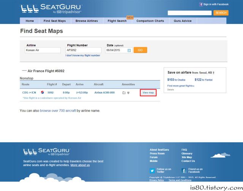This screenshot has width=243, height=191.
Task: Click the Aircraft column header
Action: pos(99,84)
